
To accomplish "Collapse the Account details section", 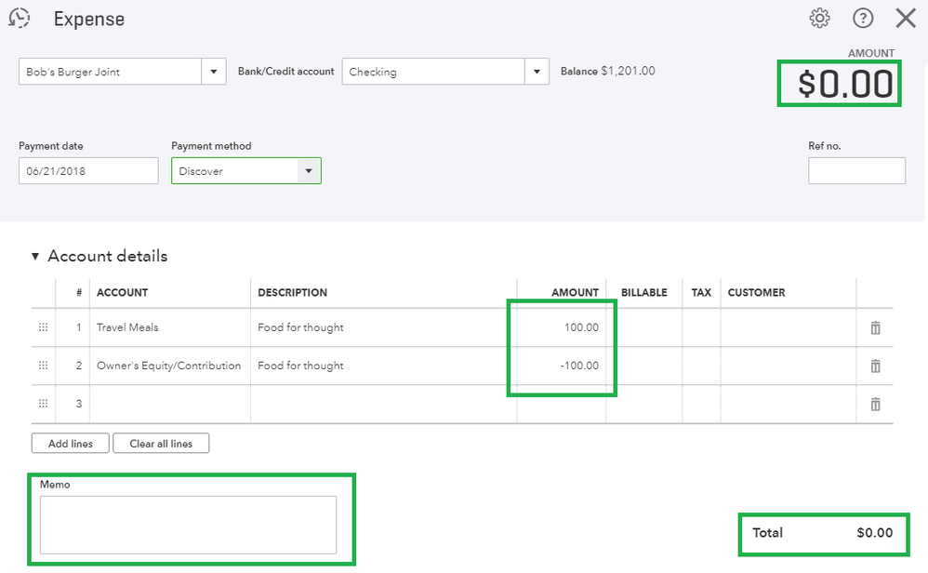I will click(36, 257).
